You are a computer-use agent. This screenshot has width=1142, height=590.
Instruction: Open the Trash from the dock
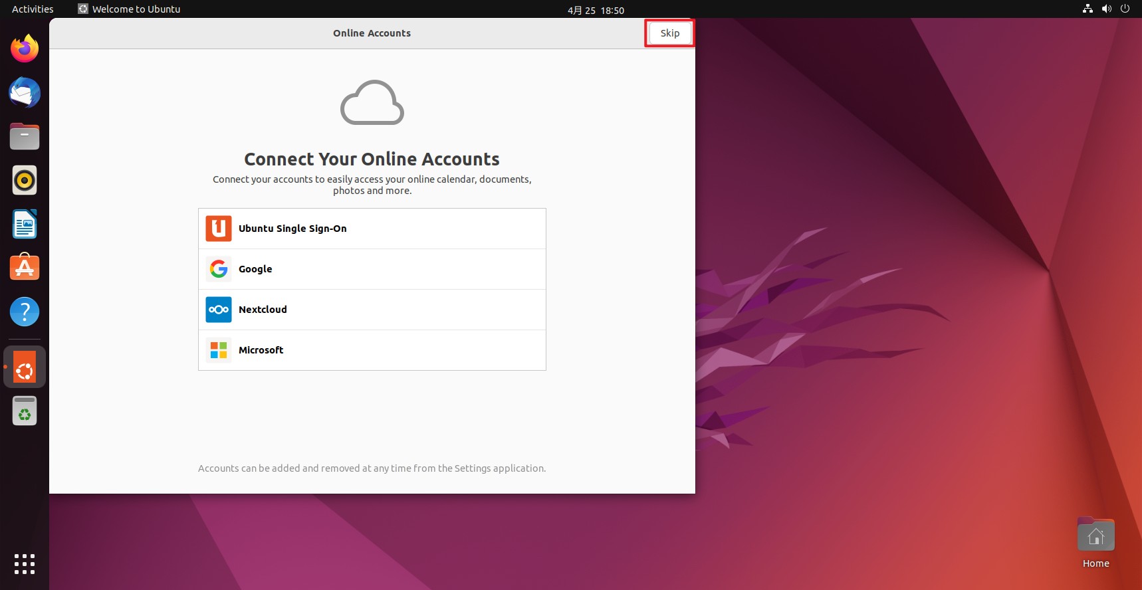tap(25, 411)
